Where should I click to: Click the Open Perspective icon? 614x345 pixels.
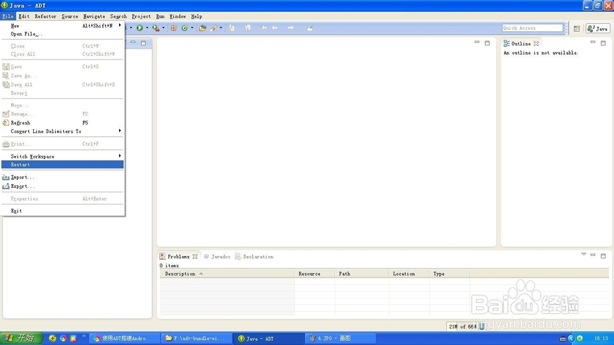[x=577, y=29]
